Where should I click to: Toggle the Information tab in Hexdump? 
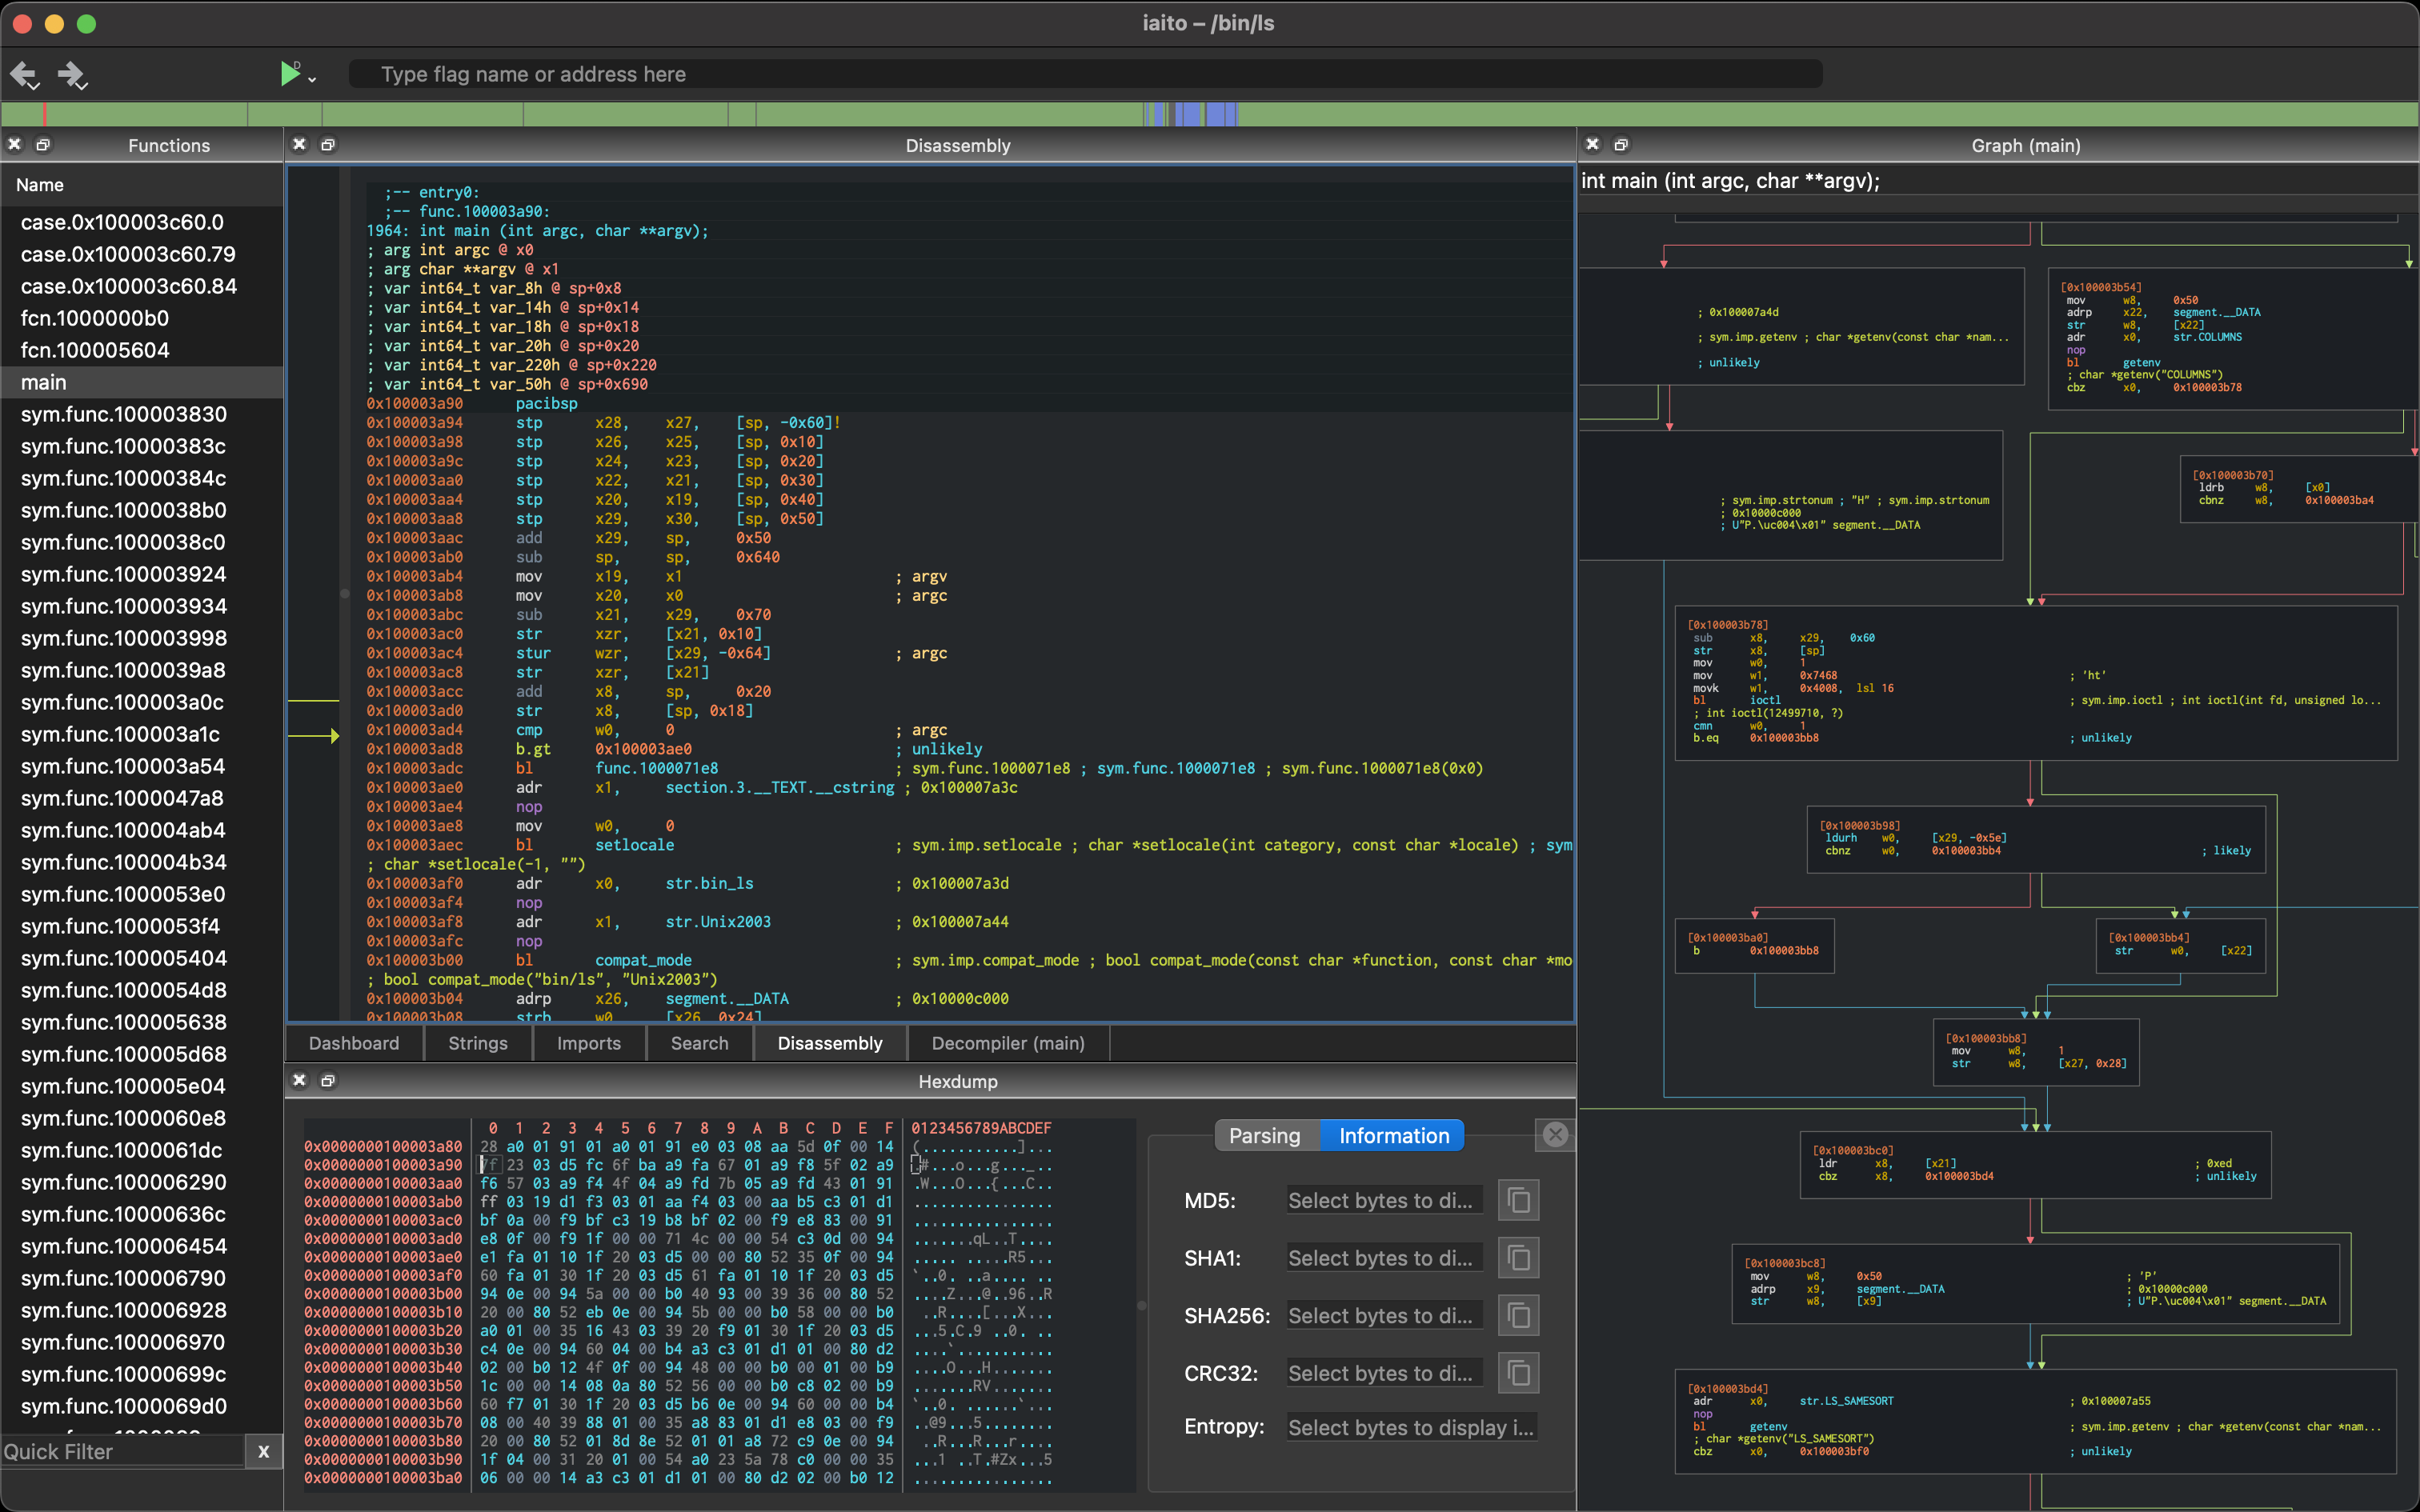pyautogui.click(x=1394, y=1134)
